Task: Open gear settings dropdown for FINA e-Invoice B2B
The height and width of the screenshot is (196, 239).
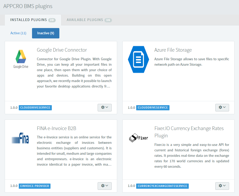Action: click(x=105, y=186)
